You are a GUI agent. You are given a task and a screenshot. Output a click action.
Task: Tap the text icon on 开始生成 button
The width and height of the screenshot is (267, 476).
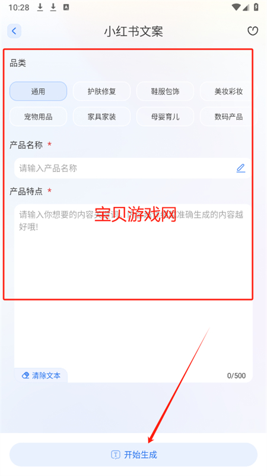[x=116, y=455]
